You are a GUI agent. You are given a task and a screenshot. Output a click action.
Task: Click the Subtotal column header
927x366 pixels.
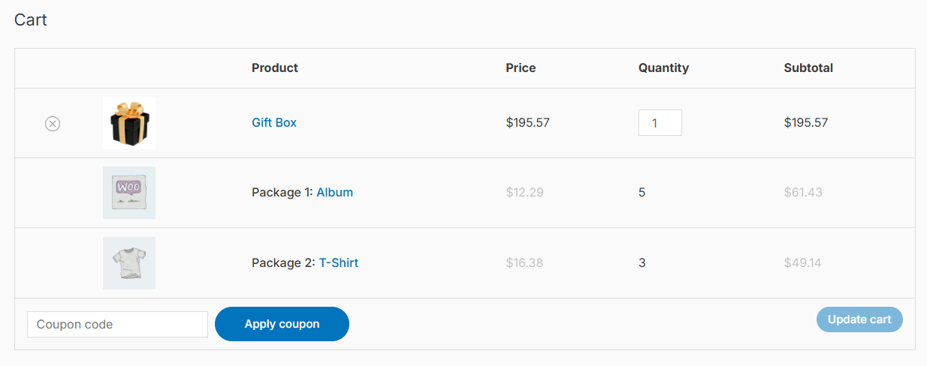point(808,67)
